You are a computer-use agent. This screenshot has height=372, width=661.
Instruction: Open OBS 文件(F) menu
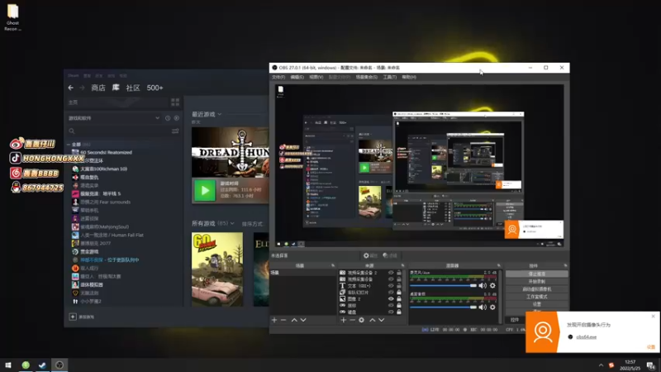tap(278, 77)
